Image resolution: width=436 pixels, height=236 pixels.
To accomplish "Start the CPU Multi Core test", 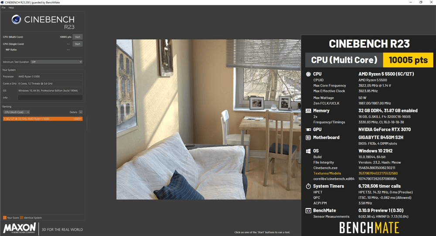I will pos(77,37).
